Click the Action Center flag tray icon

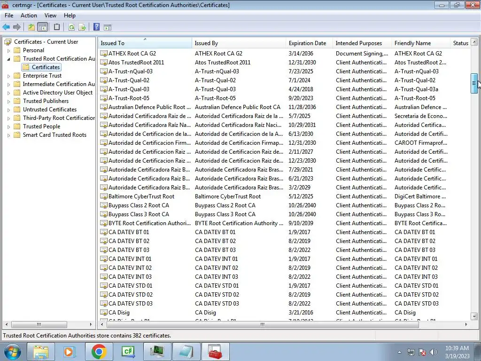422,352
